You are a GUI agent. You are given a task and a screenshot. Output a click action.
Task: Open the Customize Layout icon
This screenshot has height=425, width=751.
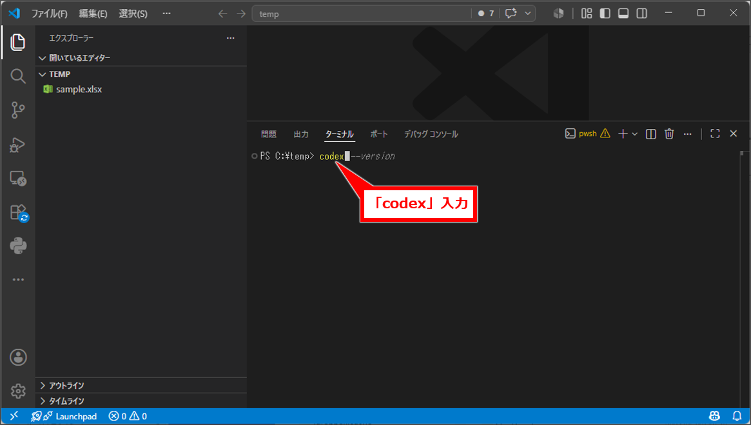click(x=587, y=14)
